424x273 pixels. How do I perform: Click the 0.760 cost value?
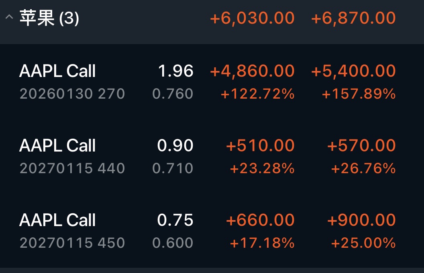[x=173, y=94]
